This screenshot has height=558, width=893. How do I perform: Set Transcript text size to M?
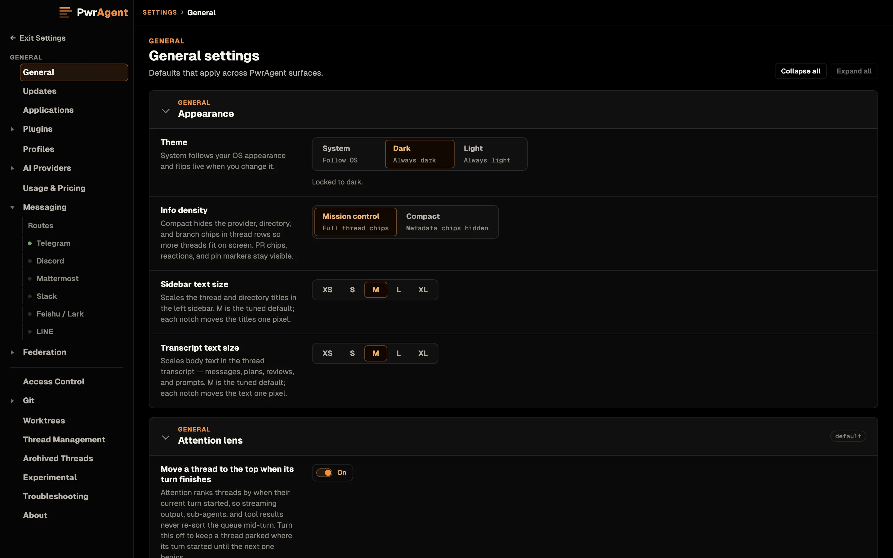(376, 353)
